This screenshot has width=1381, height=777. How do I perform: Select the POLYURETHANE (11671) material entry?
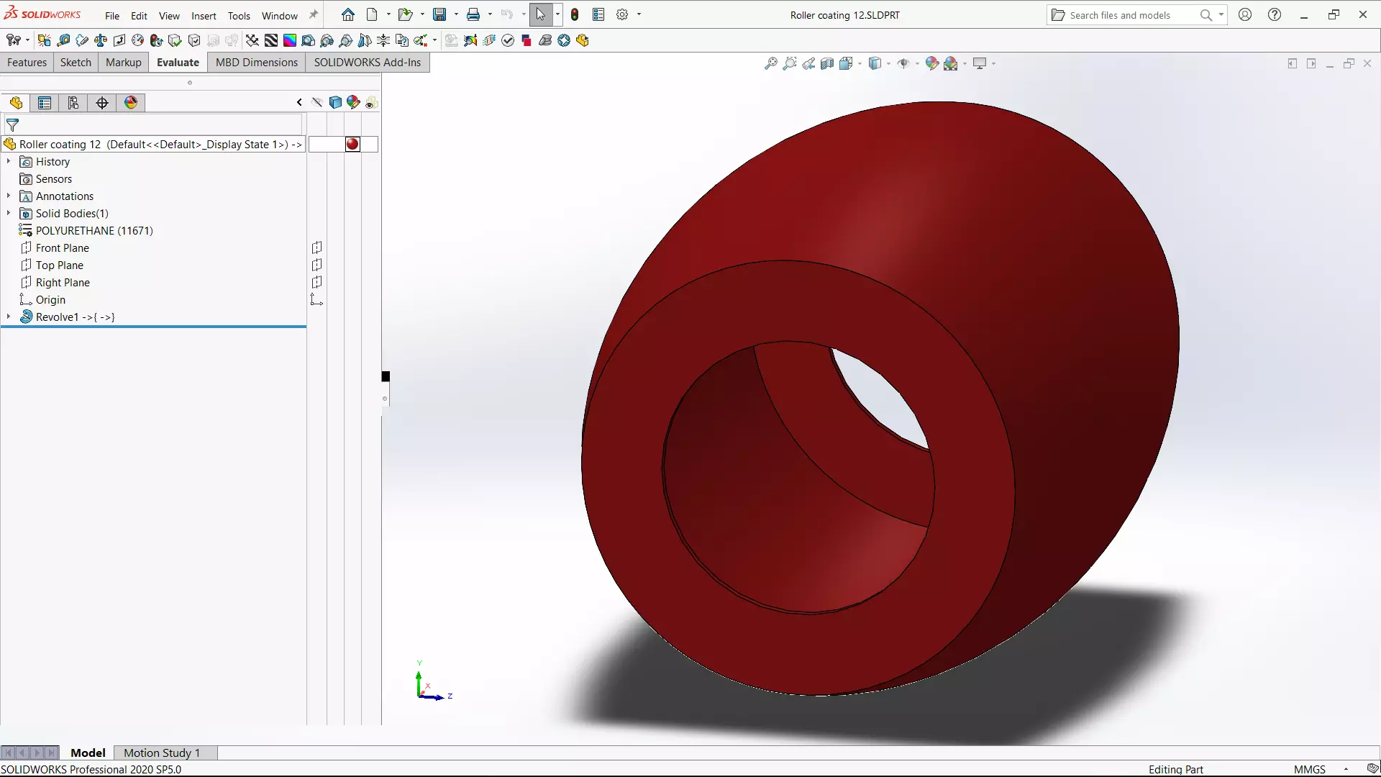[x=94, y=231]
